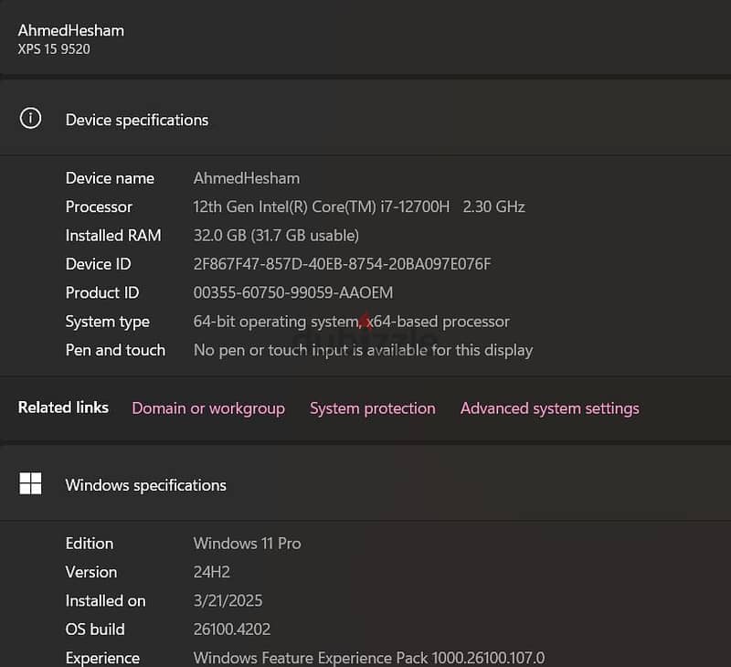
Task: Click the Installed on label
Action: point(106,601)
